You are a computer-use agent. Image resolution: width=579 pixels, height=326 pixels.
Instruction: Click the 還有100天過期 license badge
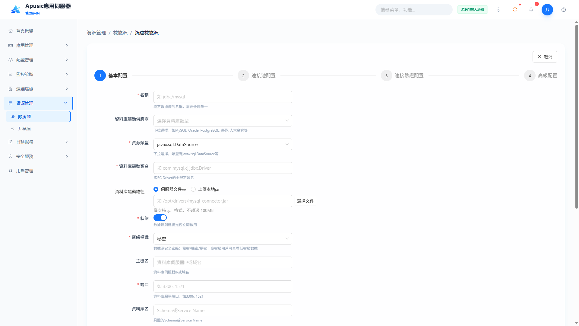473,10
